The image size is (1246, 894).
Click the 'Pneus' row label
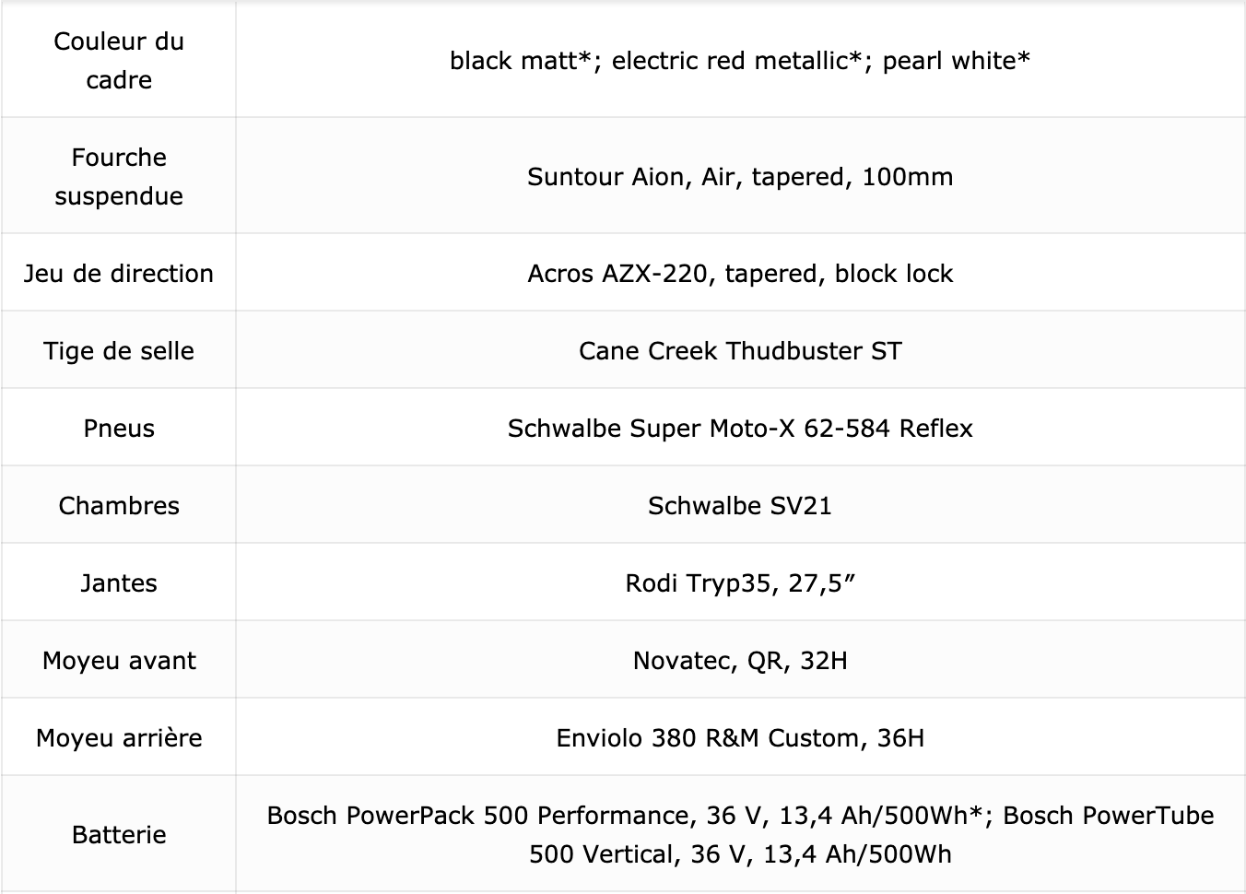119,429
